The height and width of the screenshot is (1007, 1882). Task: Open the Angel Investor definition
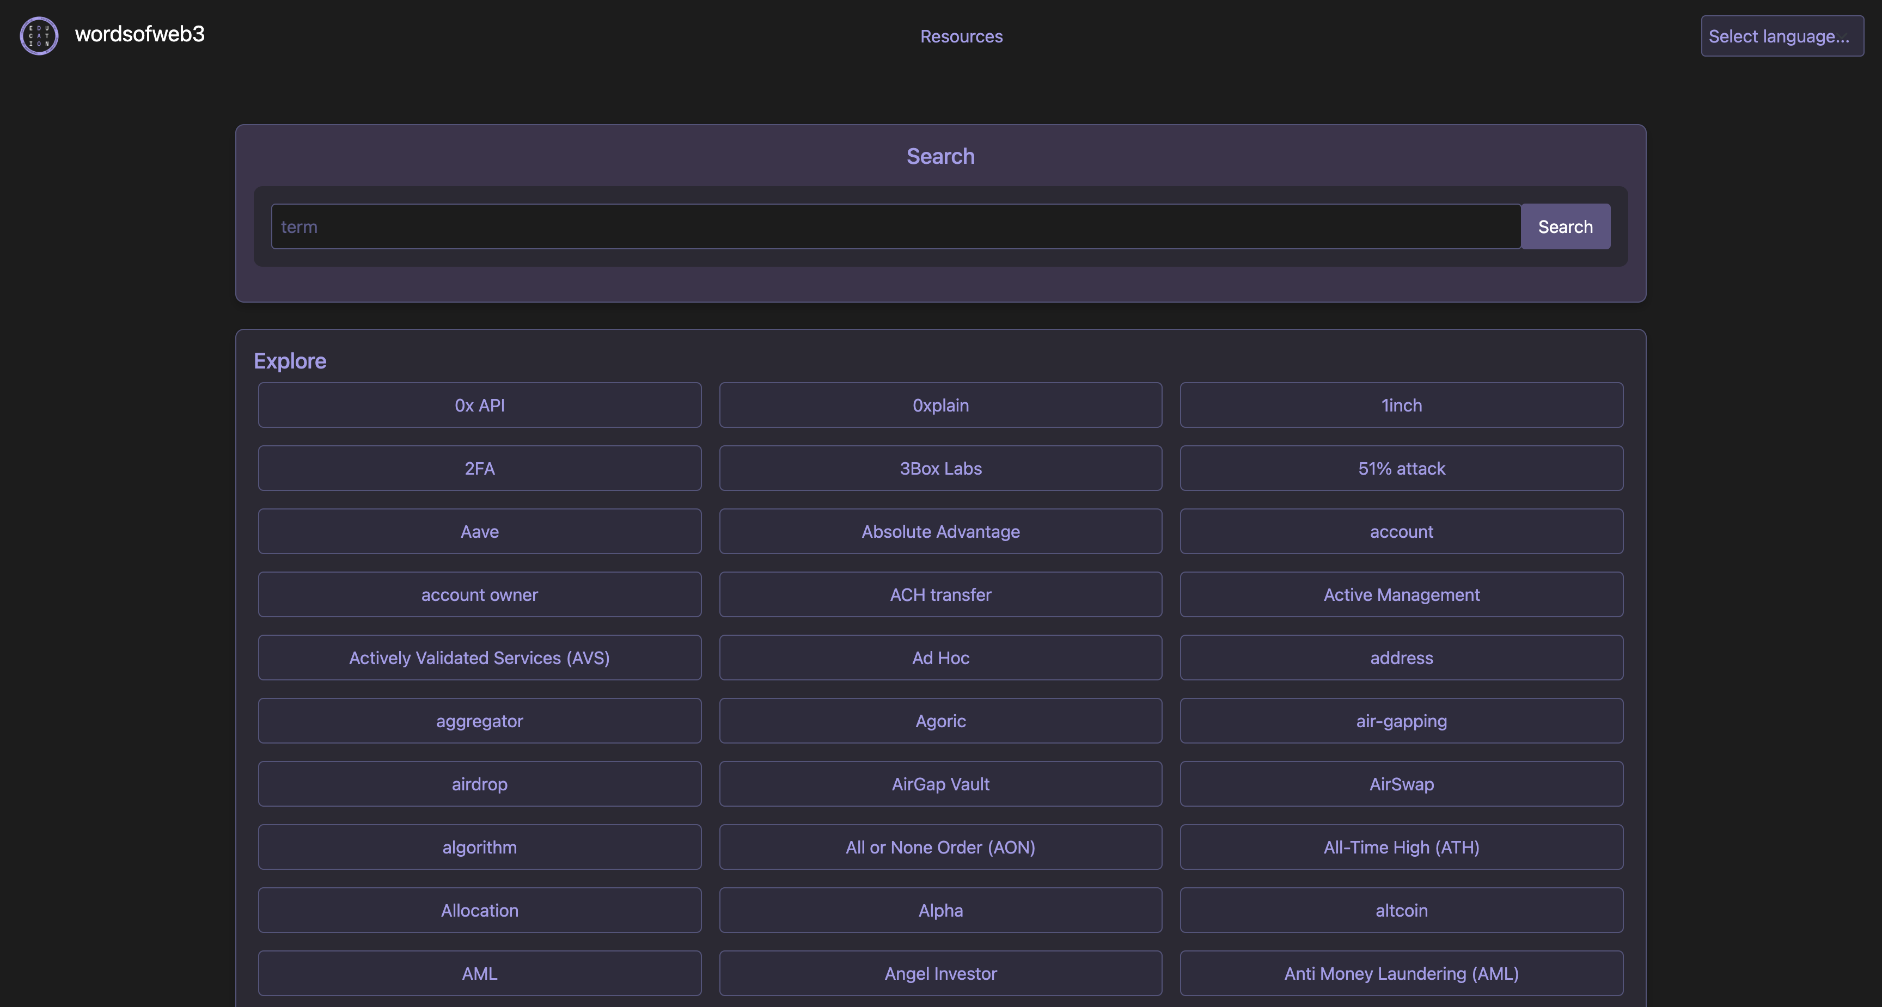940,973
